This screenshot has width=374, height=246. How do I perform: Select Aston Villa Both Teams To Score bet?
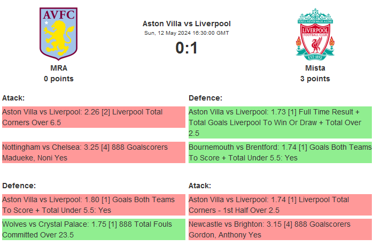93,205
